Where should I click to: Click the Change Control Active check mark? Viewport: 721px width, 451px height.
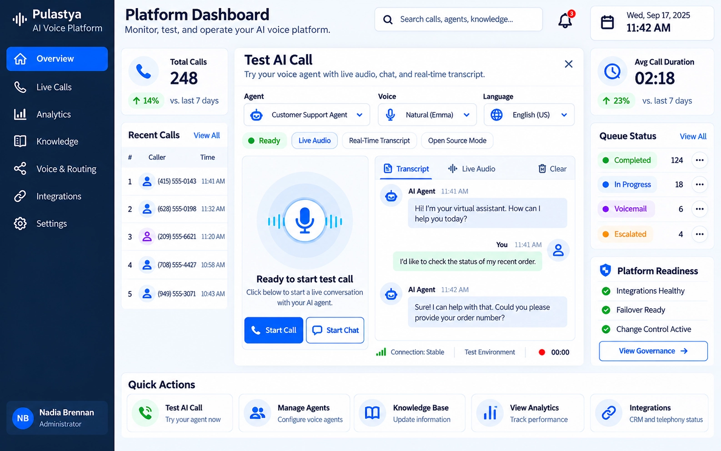[x=606, y=329]
